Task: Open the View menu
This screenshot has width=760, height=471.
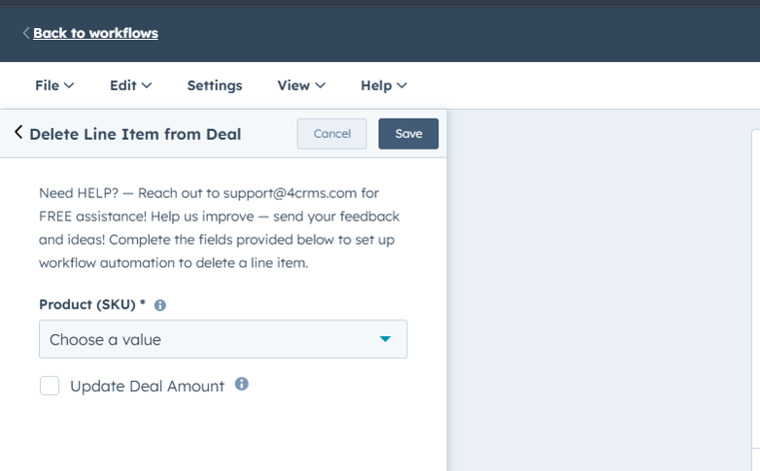Action: tap(301, 85)
